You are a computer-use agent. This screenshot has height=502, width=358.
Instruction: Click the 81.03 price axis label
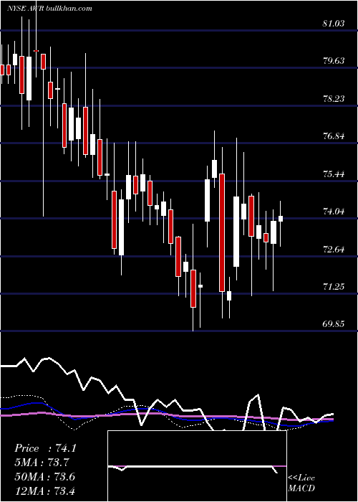pyautogui.click(x=334, y=23)
